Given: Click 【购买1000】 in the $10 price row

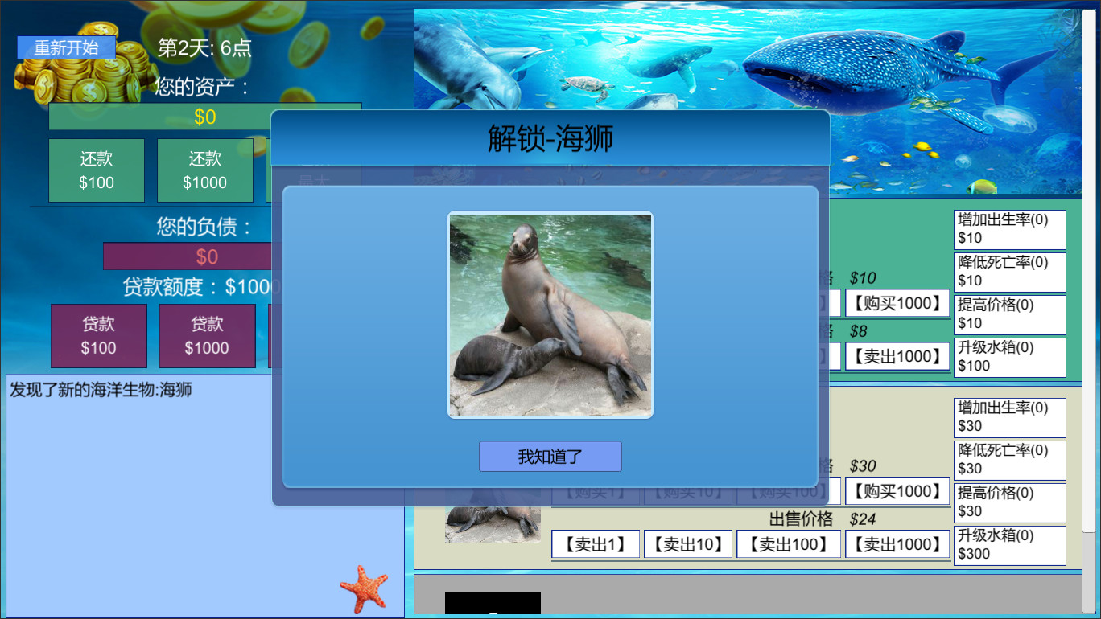Looking at the screenshot, I should (x=897, y=303).
